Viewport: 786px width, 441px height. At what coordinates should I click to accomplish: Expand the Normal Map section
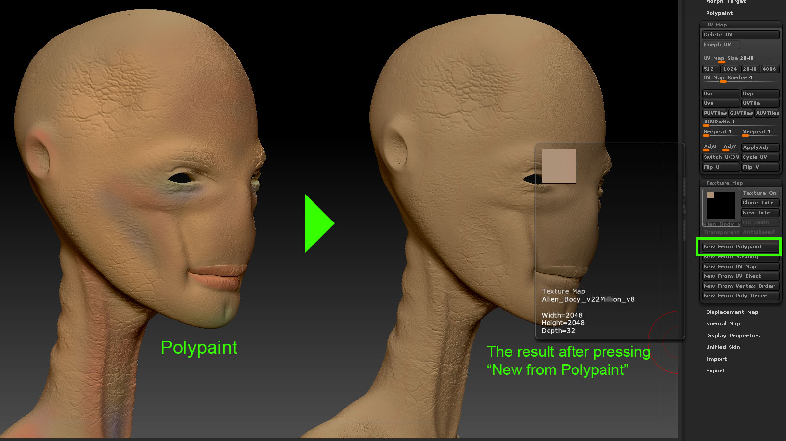coord(723,323)
